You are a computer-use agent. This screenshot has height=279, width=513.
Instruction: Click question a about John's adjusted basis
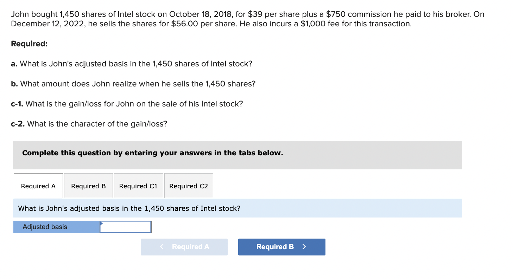[132, 64]
